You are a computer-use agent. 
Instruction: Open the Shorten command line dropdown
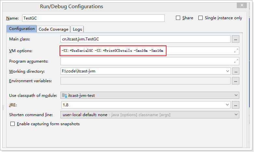[236, 114]
